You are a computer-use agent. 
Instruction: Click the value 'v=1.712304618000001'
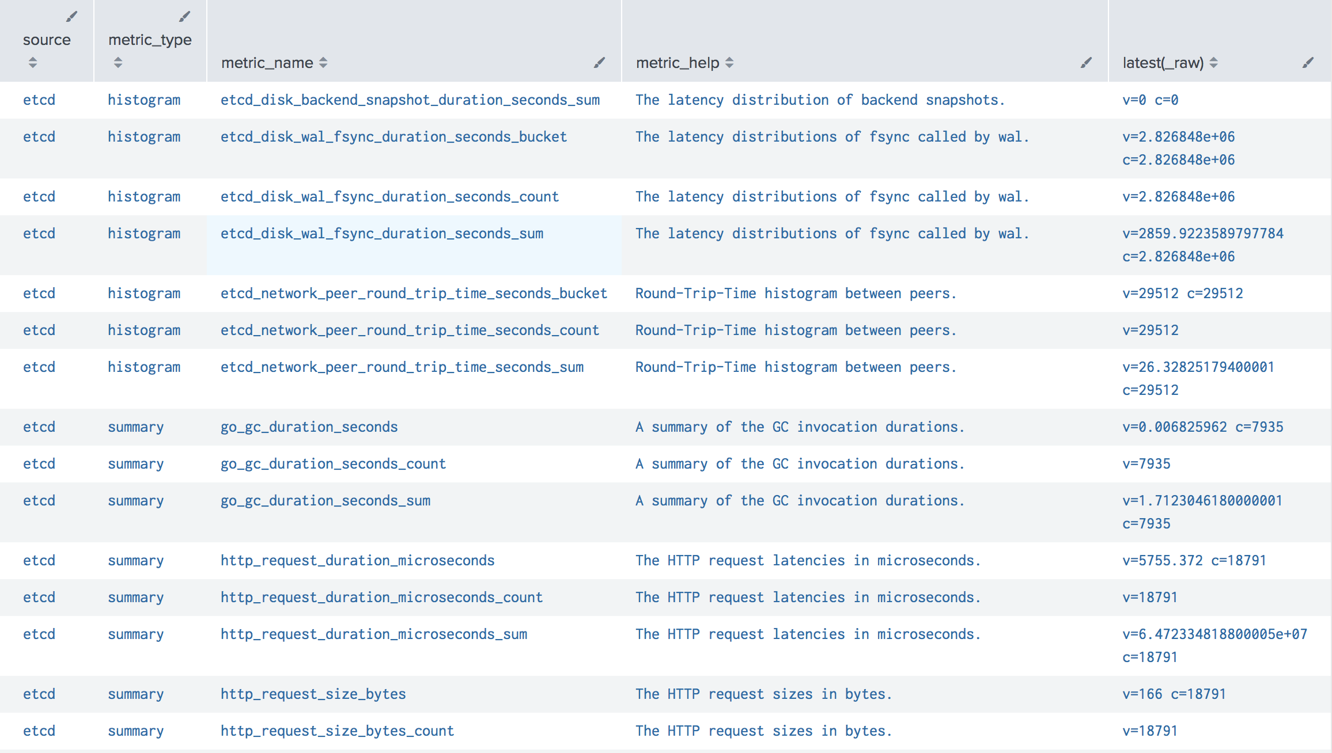pos(1202,501)
